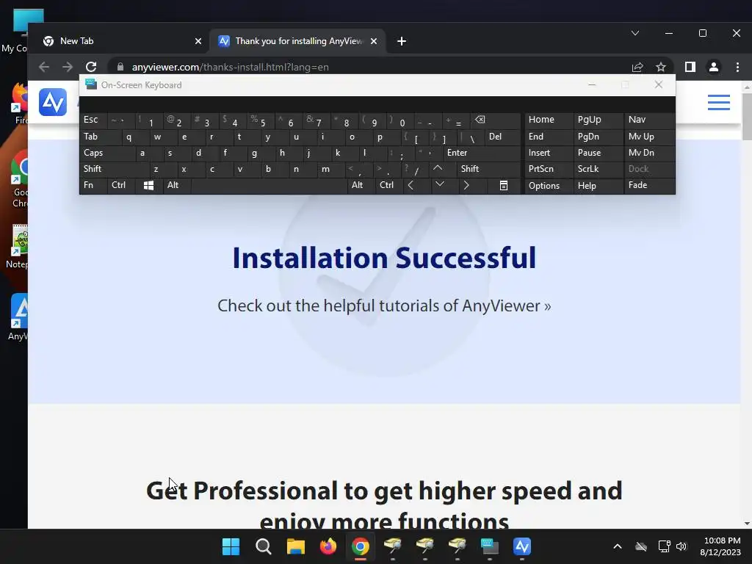Click the Enter key on On-Screen Keyboard

(482, 153)
